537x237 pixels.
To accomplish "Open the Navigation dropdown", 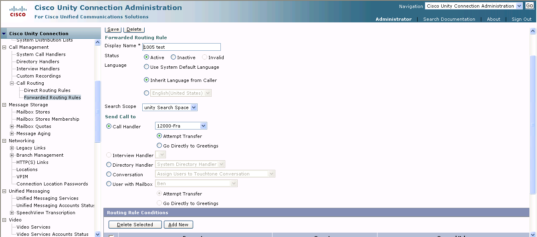I will pos(474,6).
